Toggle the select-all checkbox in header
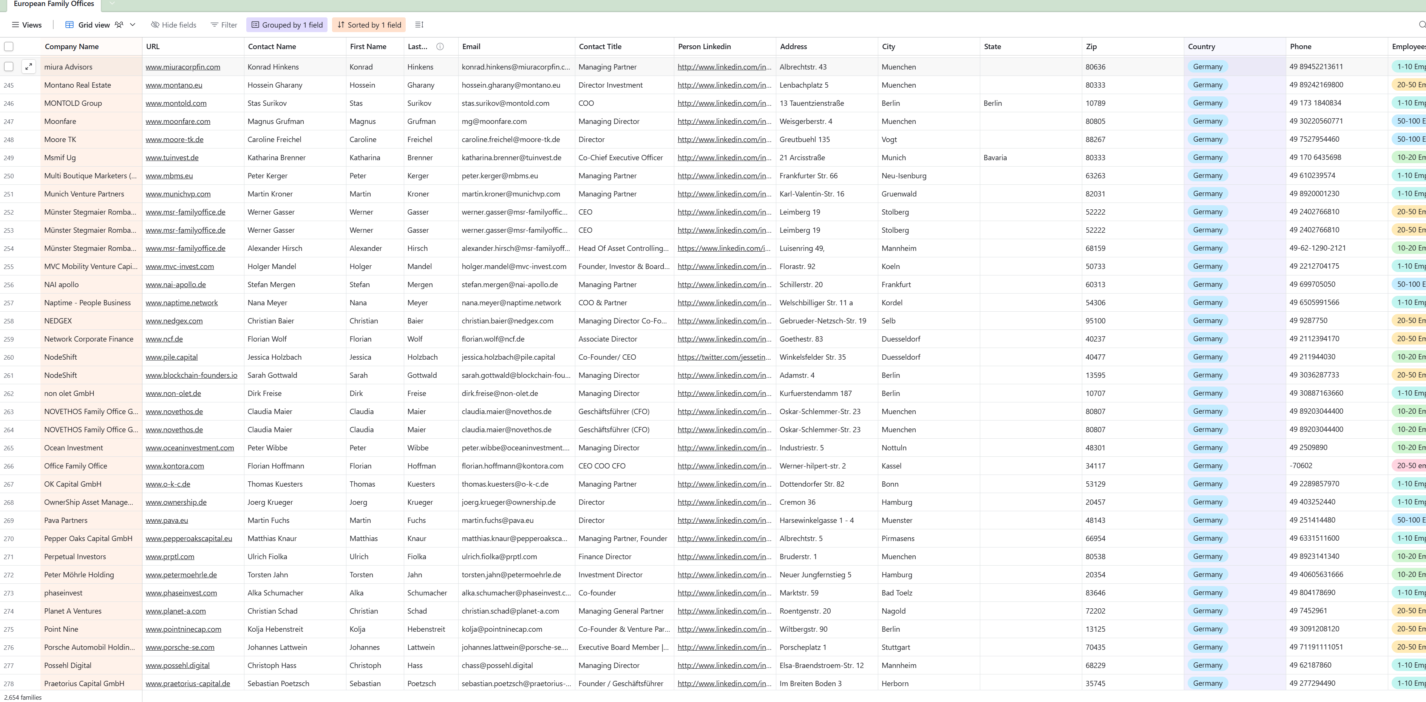This screenshot has height=702, width=1426. point(9,46)
